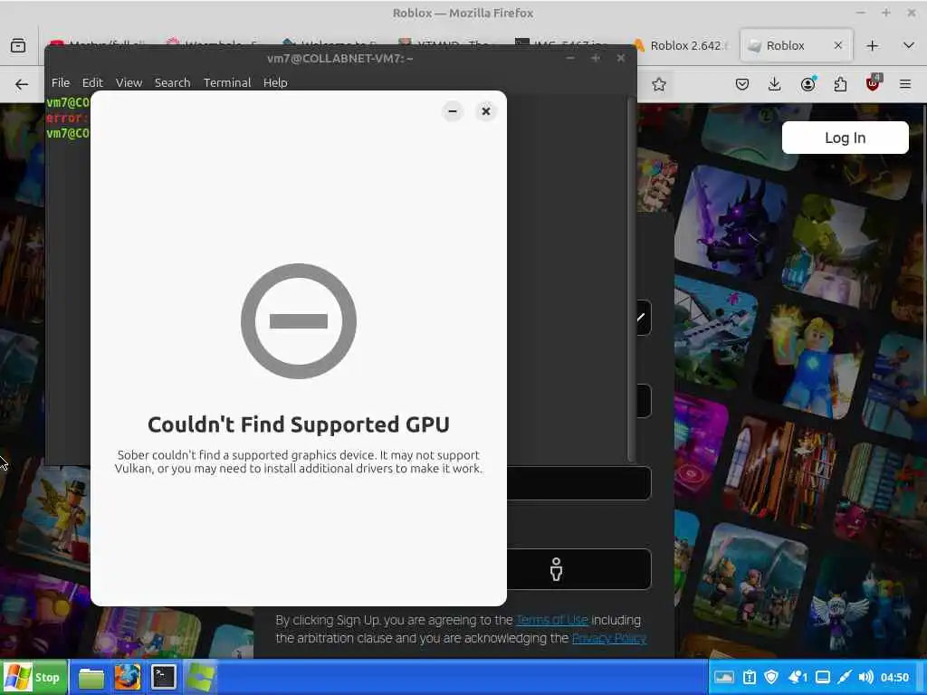This screenshot has height=695, width=927.
Task: Close the terminal window vm7@COLLABNET-VM7
Action: coord(620,58)
